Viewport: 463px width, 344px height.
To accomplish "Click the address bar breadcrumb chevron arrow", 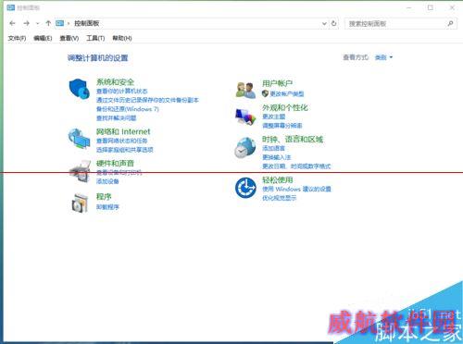I will point(69,23).
